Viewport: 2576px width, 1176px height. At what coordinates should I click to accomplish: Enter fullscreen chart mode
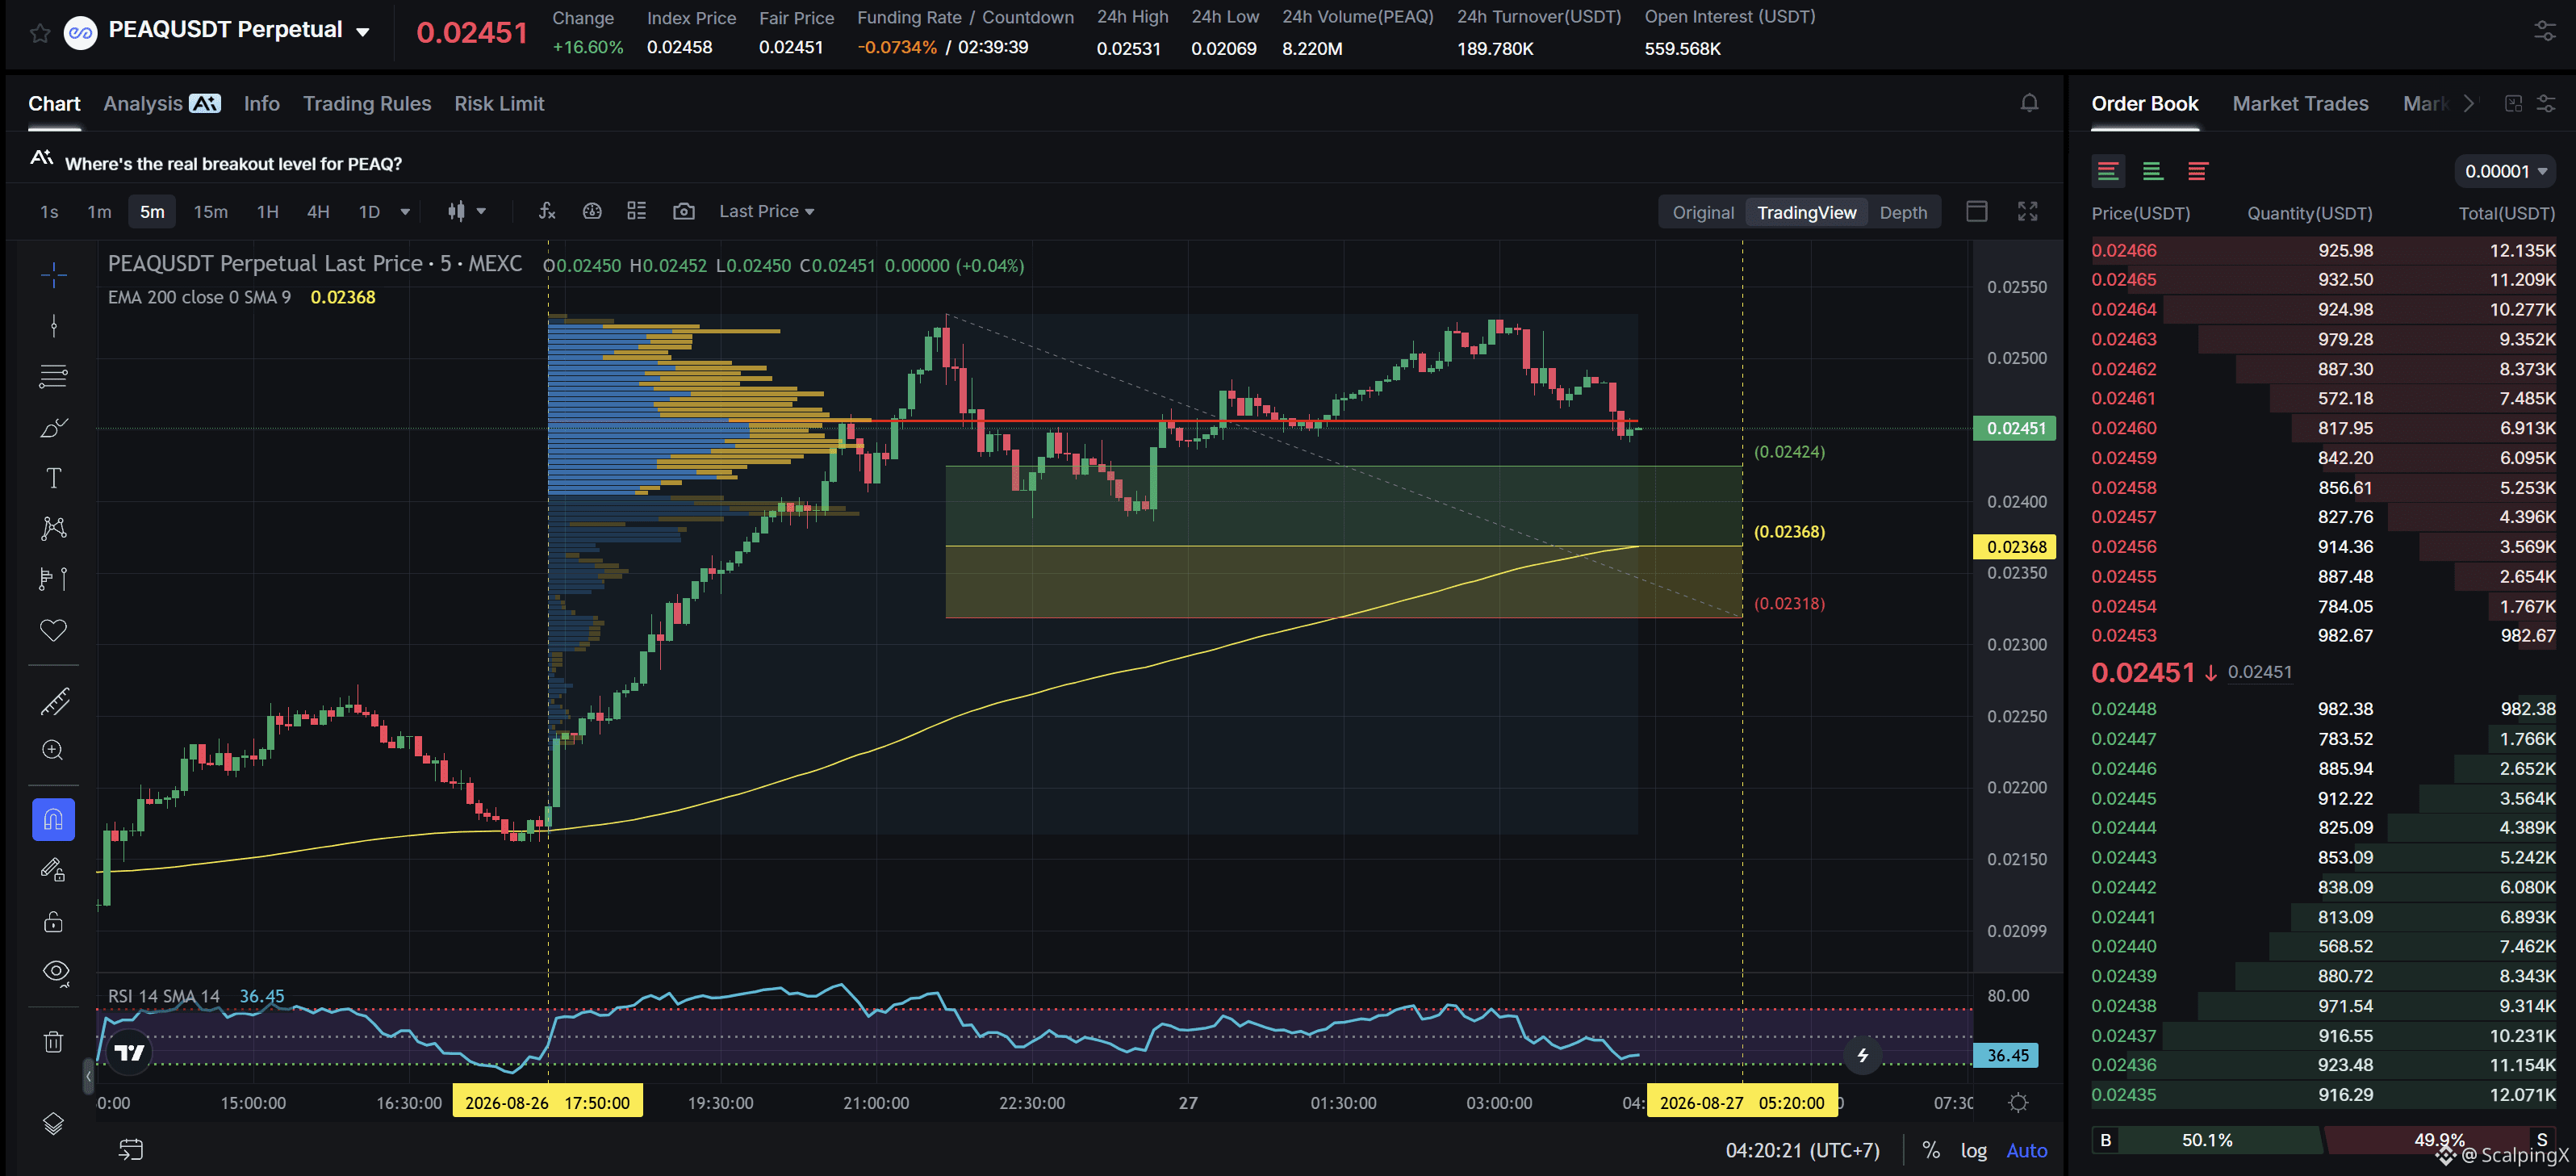pos(2027,211)
